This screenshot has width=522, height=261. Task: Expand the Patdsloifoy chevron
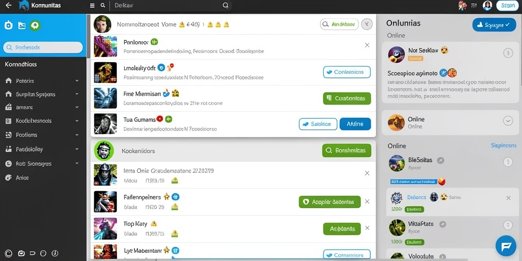click(x=77, y=149)
